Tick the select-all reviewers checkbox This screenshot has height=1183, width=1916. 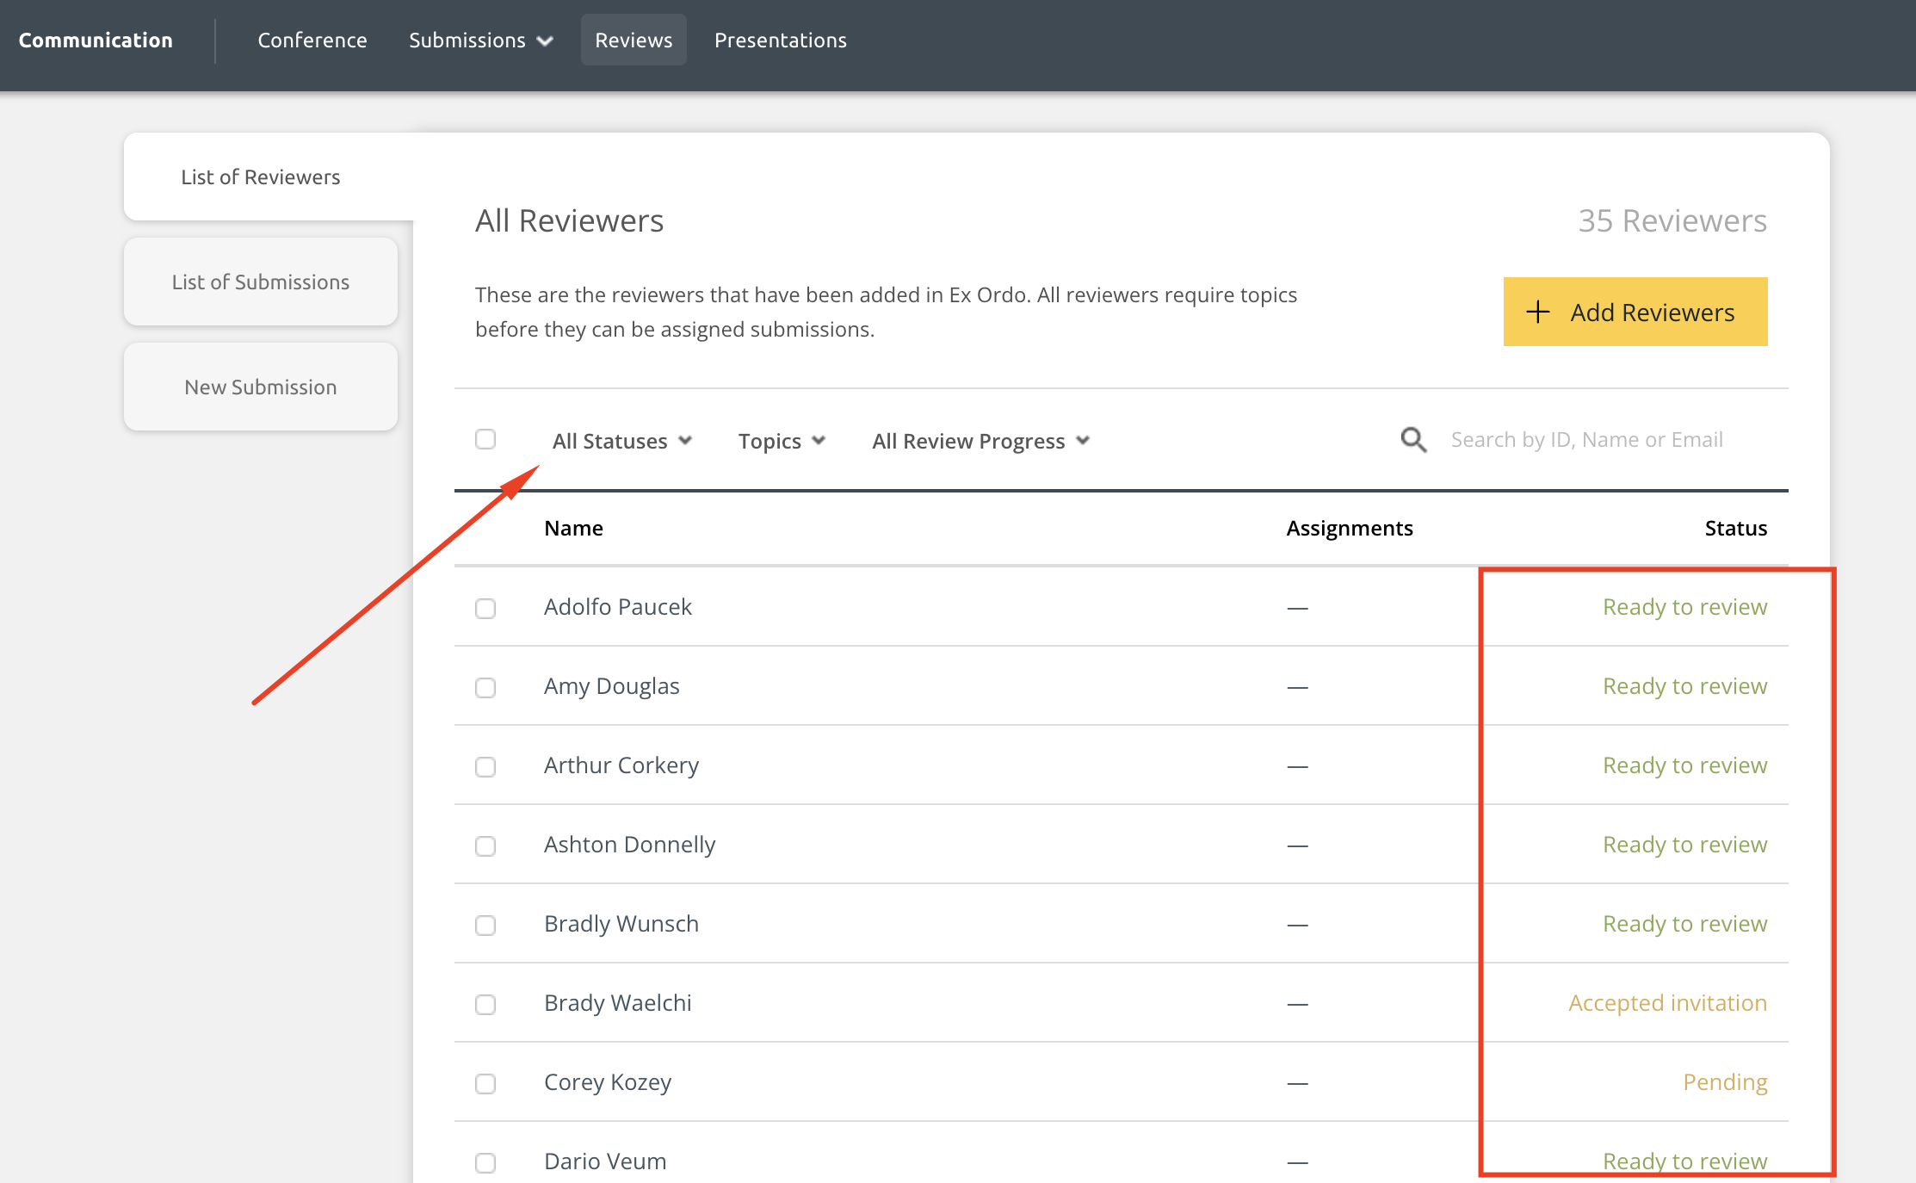[x=485, y=439]
